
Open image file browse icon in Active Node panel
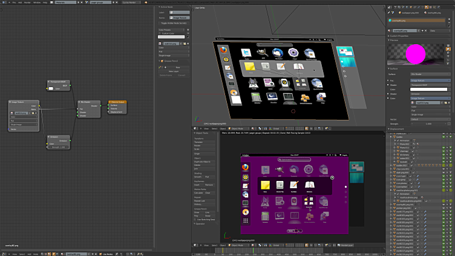(186, 44)
